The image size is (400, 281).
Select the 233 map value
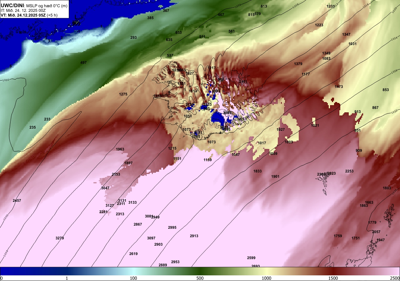pyautogui.click(x=47, y=119)
